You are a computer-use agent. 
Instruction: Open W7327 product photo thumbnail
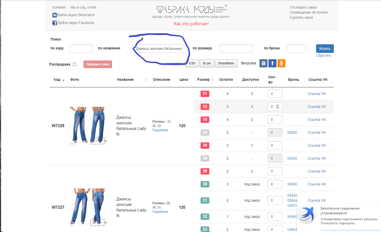pos(88,207)
